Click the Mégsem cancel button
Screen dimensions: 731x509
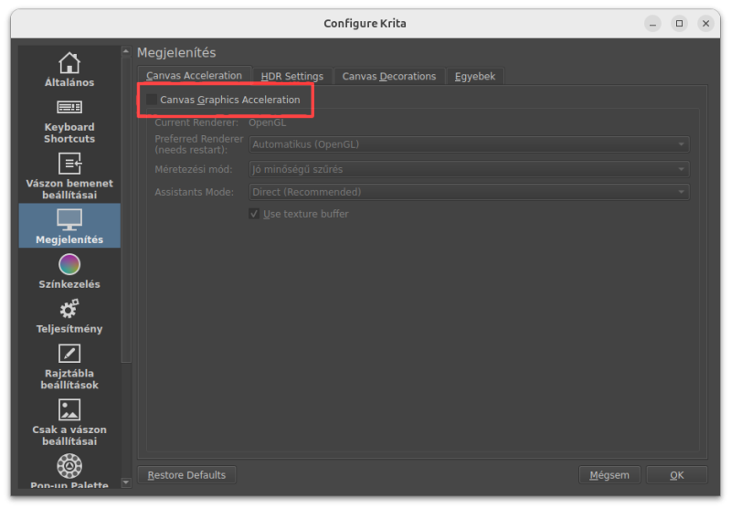(x=609, y=475)
